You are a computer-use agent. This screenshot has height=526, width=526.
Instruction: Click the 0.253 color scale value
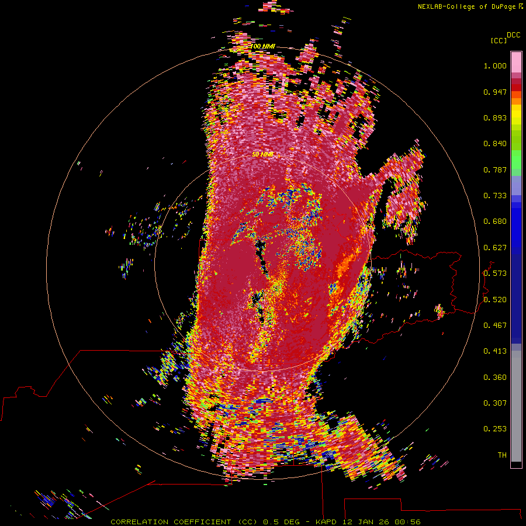(x=495, y=429)
